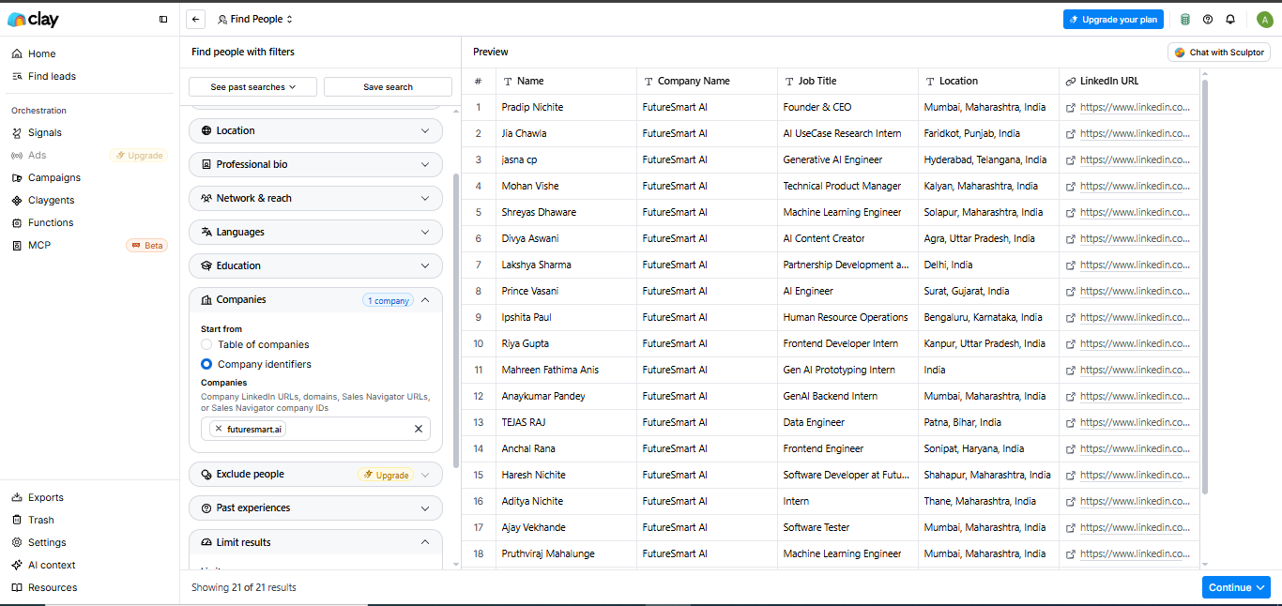Select Company identifiers radio option
This screenshot has height=606, width=1282.
tap(206, 364)
